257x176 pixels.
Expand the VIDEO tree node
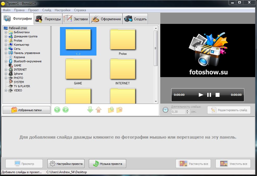6,90
